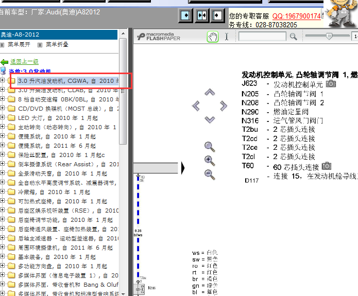Expand the 便捷系统 2011 年 6 月起 node
Screen dimensions: 358x296
2,145
